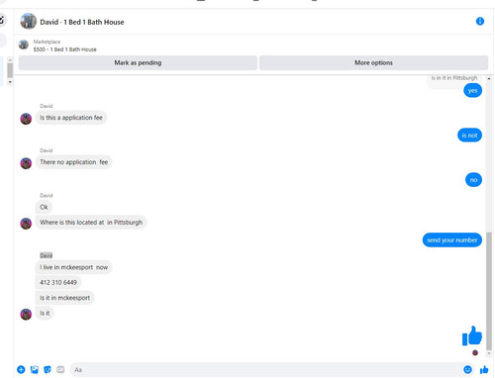This screenshot has width=495, height=378.
Task: Click the left panel scrollbar down arrow
Action: [x=10, y=82]
